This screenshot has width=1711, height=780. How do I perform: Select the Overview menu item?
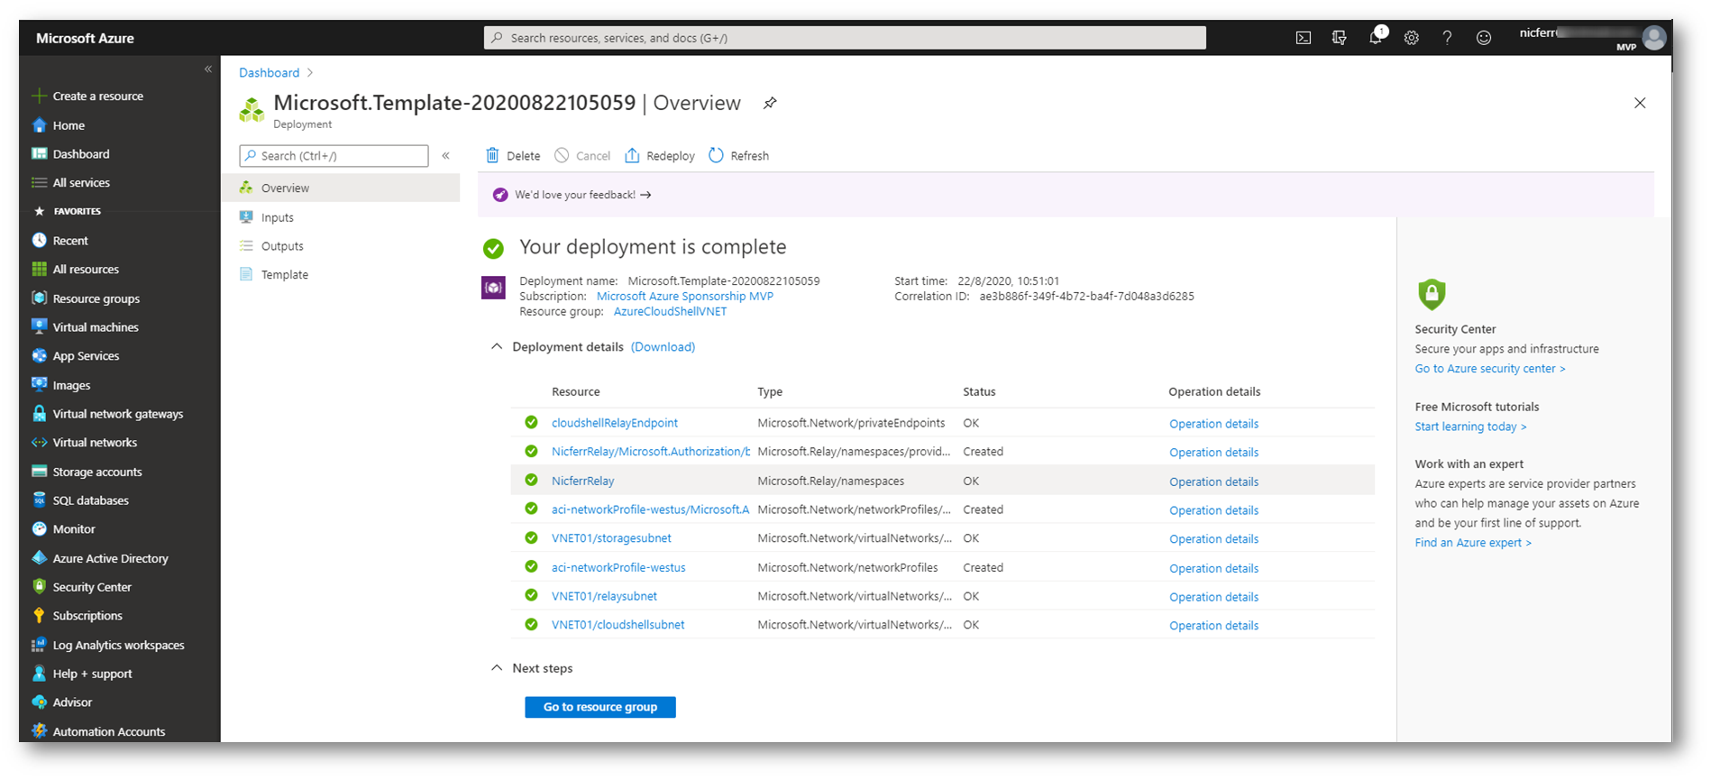pyautogui.click(x=341, y=188)
